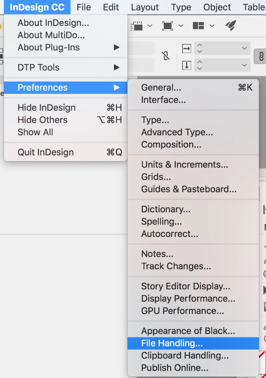The height and width of the screenshot is (378, 266).
Task: Expand the DTP Tools submenu
Action: (x=65, y=68)
